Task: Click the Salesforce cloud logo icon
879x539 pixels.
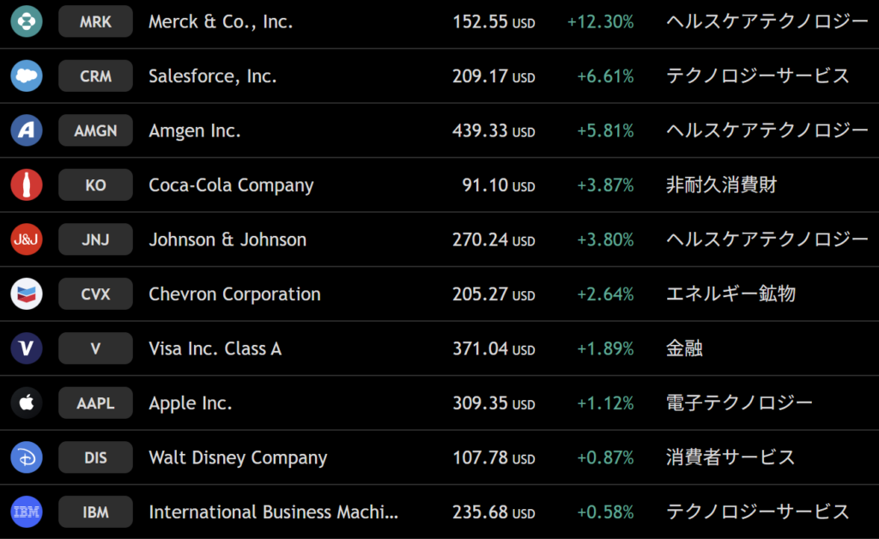Action: [27, 76]
